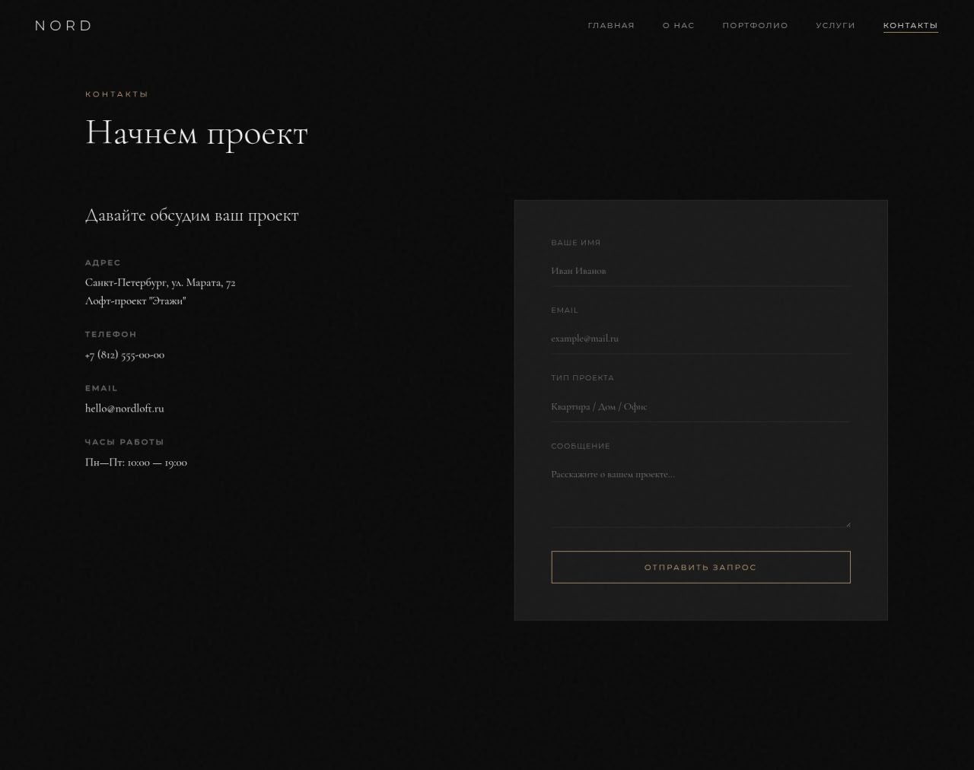Click the Email field with example@mail.ru placeholder
Screen dimensions: 974x770
coord(700,339)
